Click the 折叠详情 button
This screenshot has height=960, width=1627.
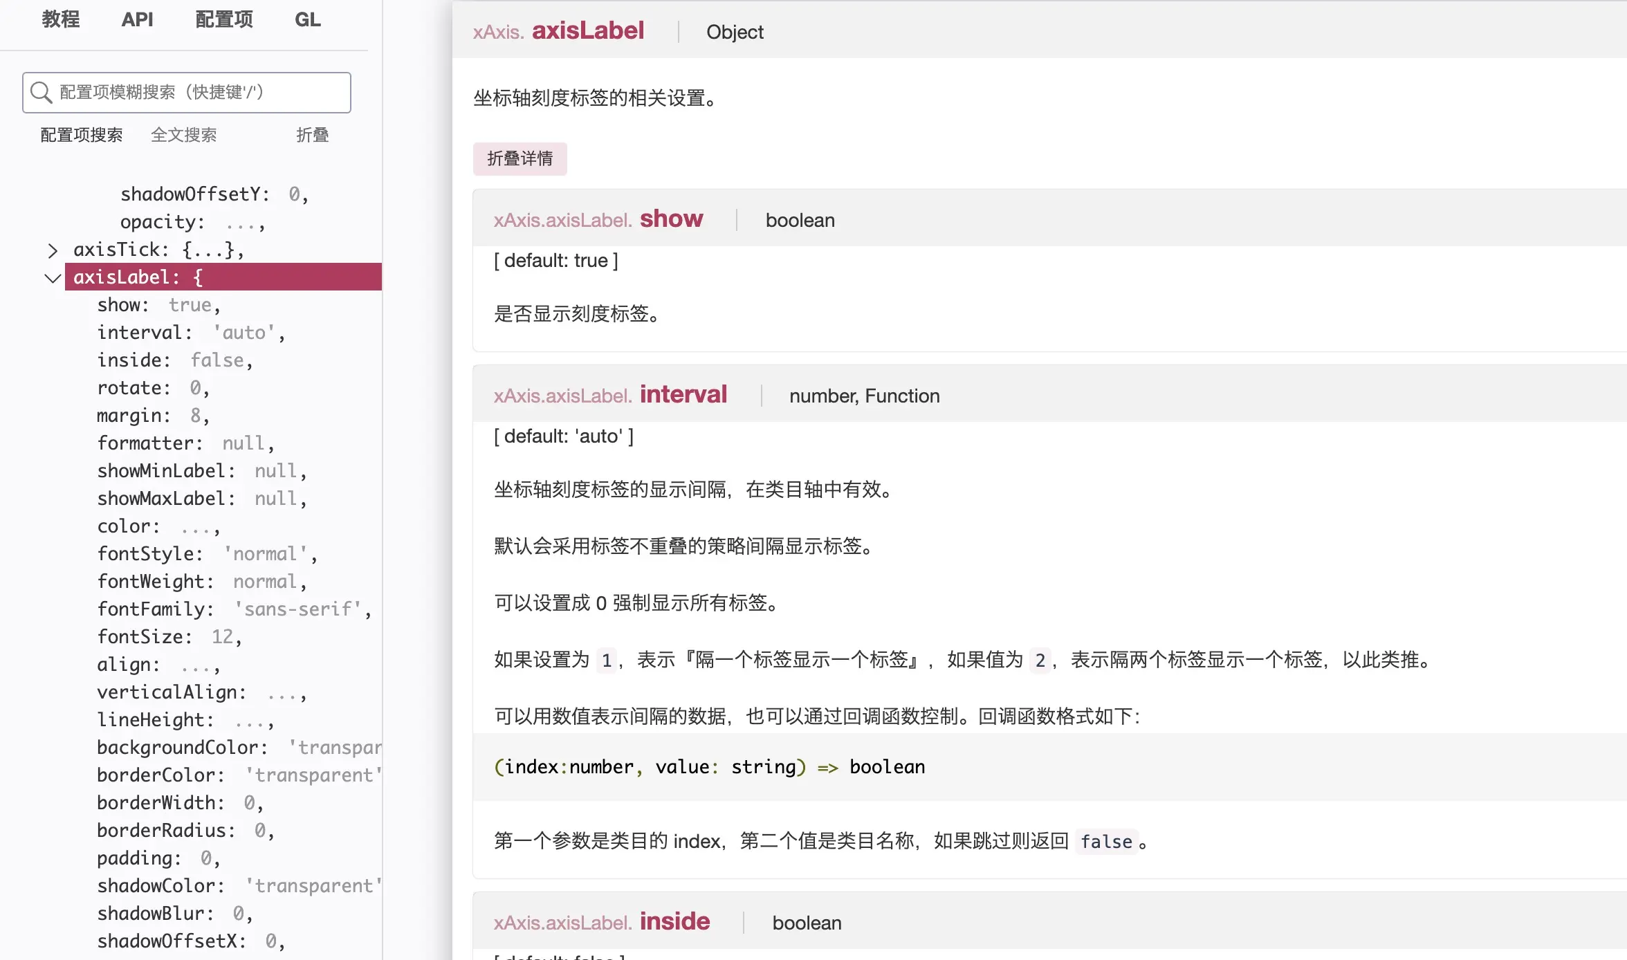[520, 158]
